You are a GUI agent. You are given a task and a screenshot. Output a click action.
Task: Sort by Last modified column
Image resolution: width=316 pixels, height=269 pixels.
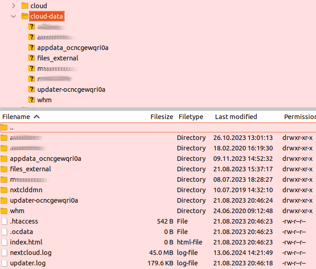coord(236,117)
